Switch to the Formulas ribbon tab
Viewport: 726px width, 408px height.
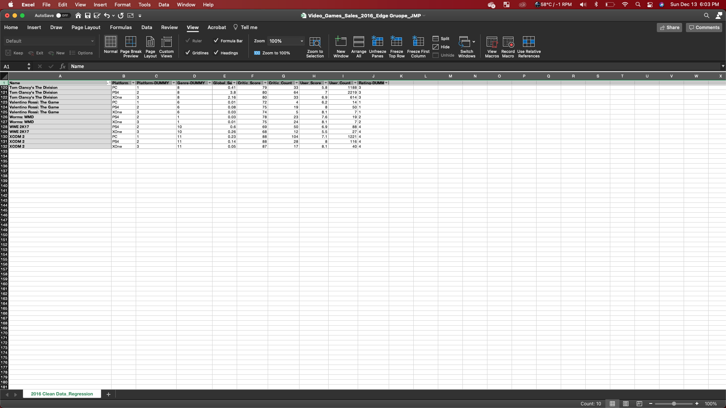121,27
